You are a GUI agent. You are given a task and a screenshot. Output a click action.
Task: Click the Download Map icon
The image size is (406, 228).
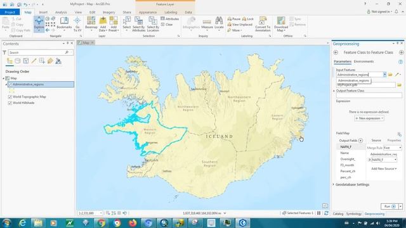[281, 21]
